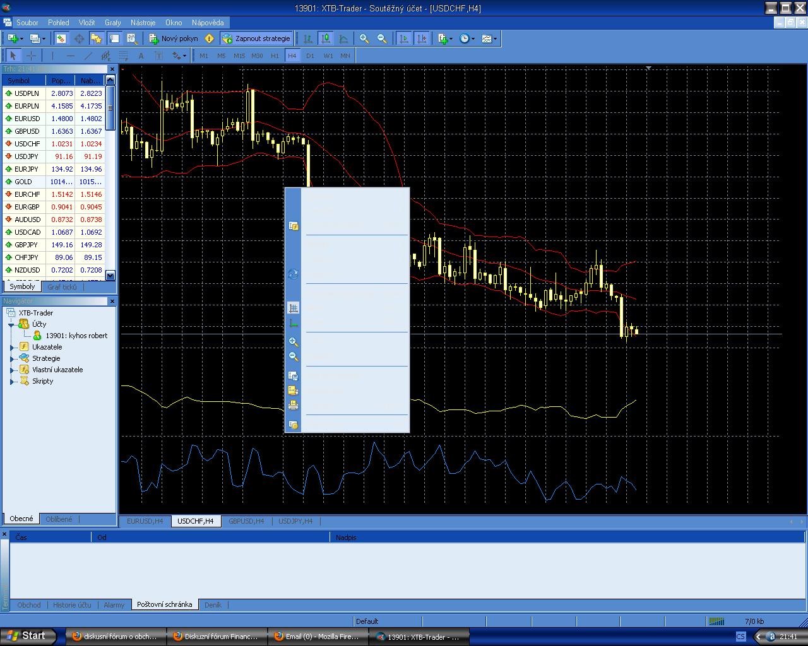Open the Indicators list icon in toolbar
This screenshot has width=808, height=646.
(x=443, y=38)
